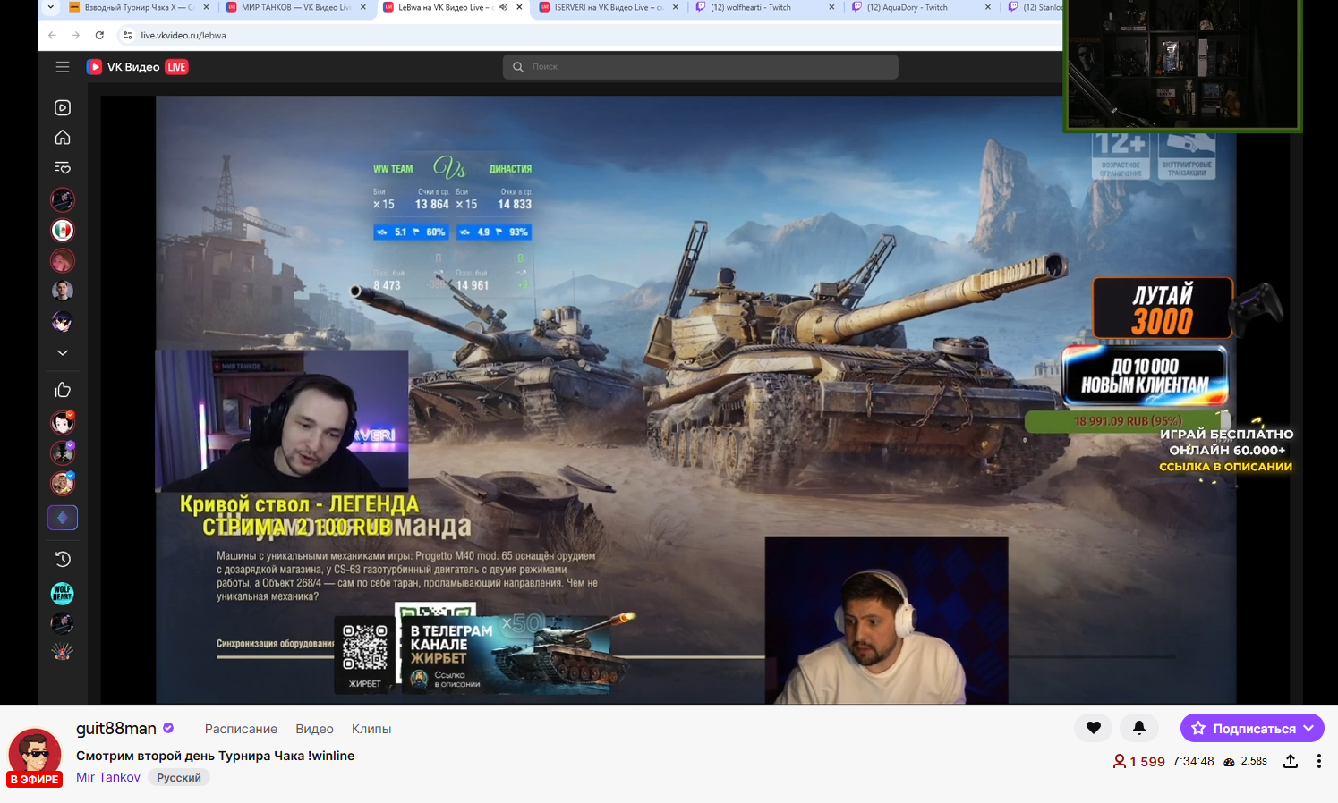Open the Mir Tankov category link
The image size is (1338, 803).
coord(108,777)
